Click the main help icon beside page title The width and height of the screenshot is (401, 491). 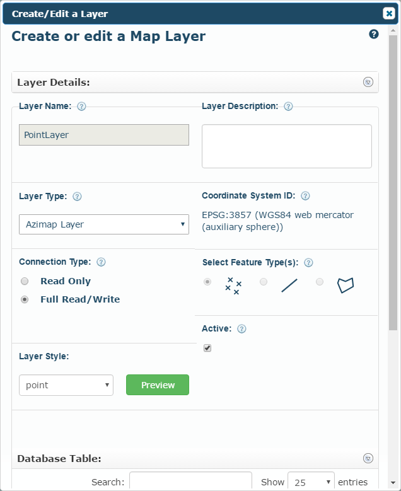tap(374, 34)
